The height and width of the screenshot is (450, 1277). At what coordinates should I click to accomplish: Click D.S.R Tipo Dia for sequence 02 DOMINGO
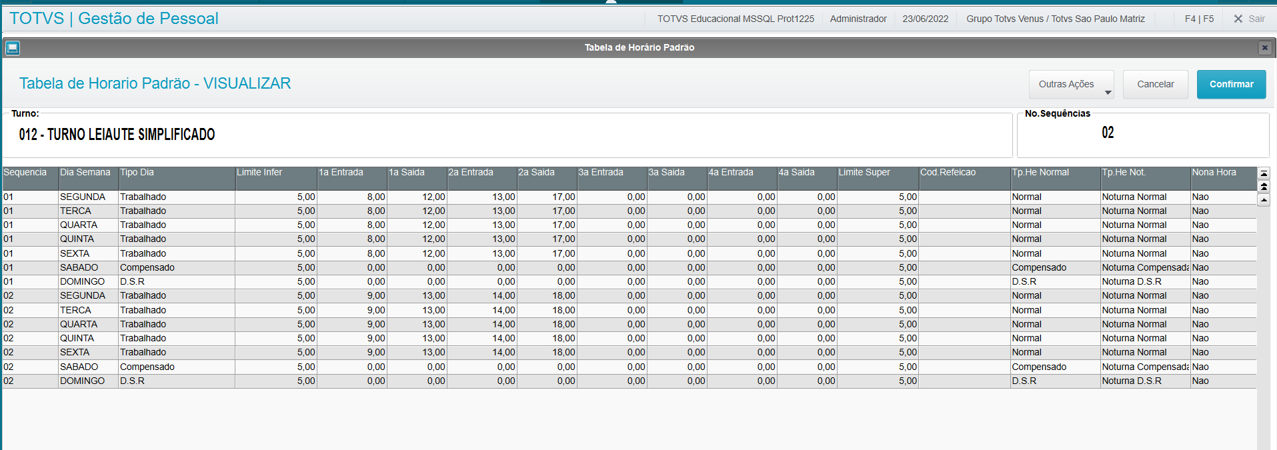(x=177, y=381)
